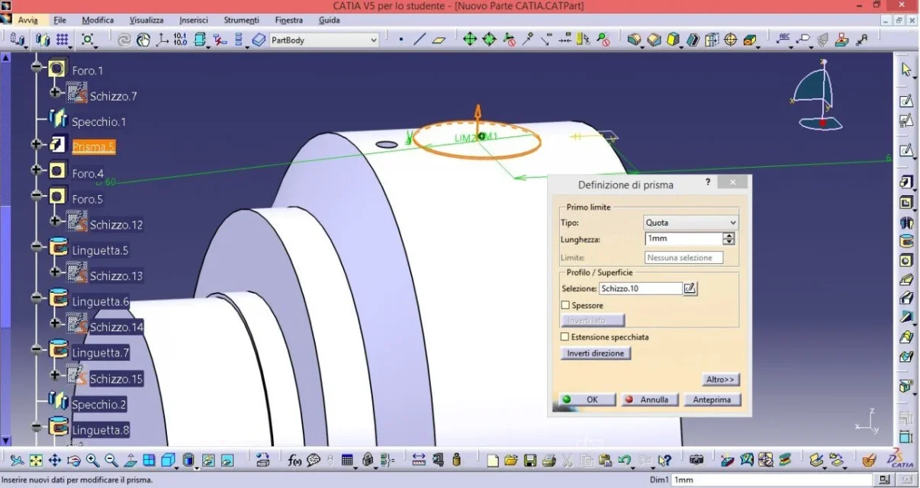Click the Measure Between icon

(419, 461)
